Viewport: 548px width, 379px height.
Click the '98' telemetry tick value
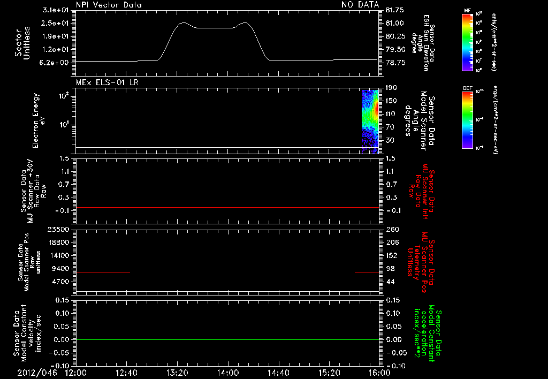[390, 269]
